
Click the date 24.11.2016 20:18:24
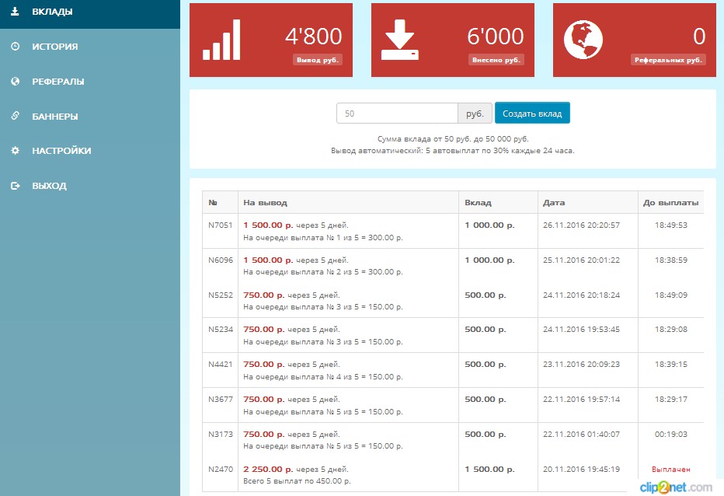[581, 295]
